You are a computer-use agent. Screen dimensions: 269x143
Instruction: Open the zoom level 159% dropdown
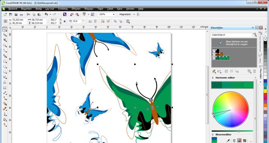coord(114,14)
